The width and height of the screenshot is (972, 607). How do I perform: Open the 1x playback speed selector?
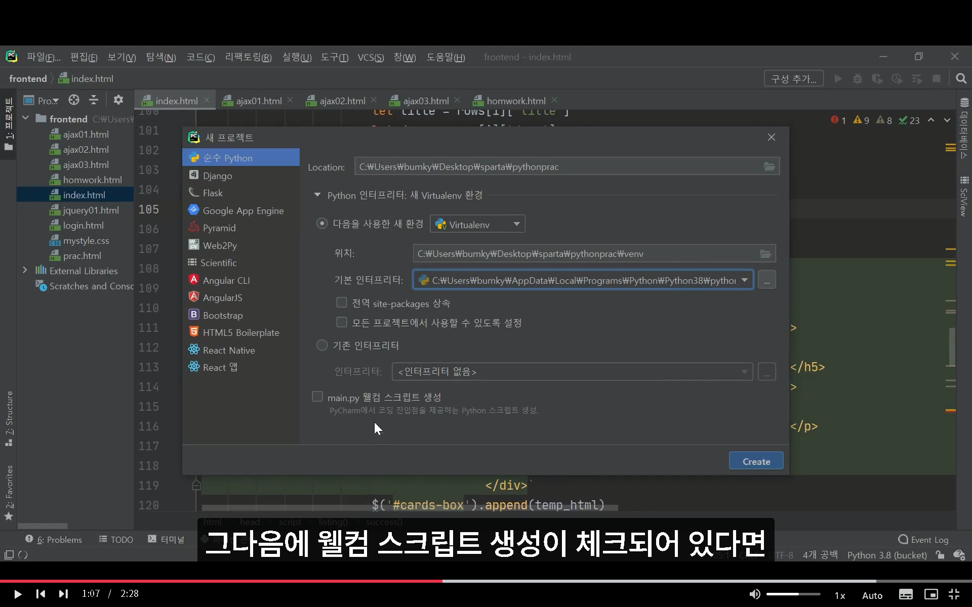coord(840,595)
